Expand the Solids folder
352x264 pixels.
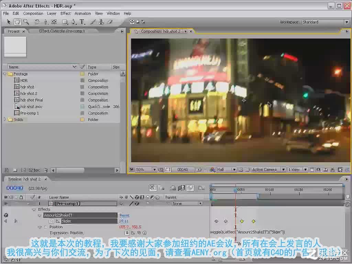(x=5, y=119)
